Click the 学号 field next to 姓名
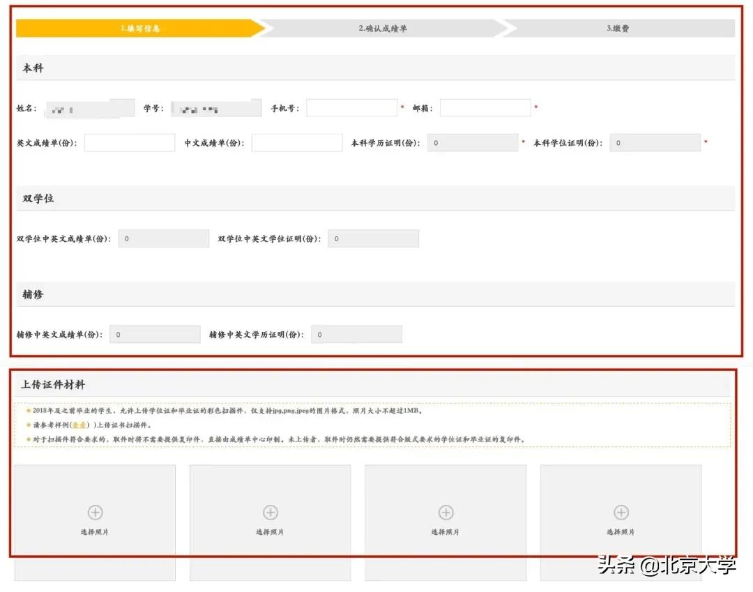Screen dimensions: 753x592 [216, 107]
